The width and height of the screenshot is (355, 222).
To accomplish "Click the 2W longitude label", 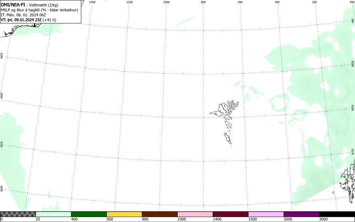I will click(x=314, y=2).
